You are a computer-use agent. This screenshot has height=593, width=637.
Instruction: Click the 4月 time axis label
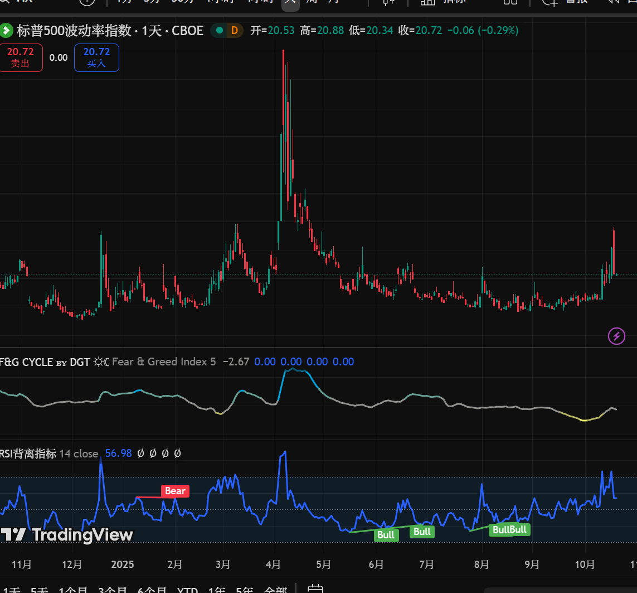(x=273, y=565)
